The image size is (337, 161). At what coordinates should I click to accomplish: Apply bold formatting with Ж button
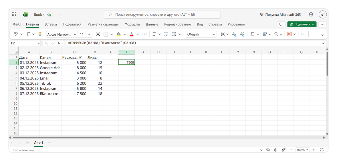click(x=98, y=34)
